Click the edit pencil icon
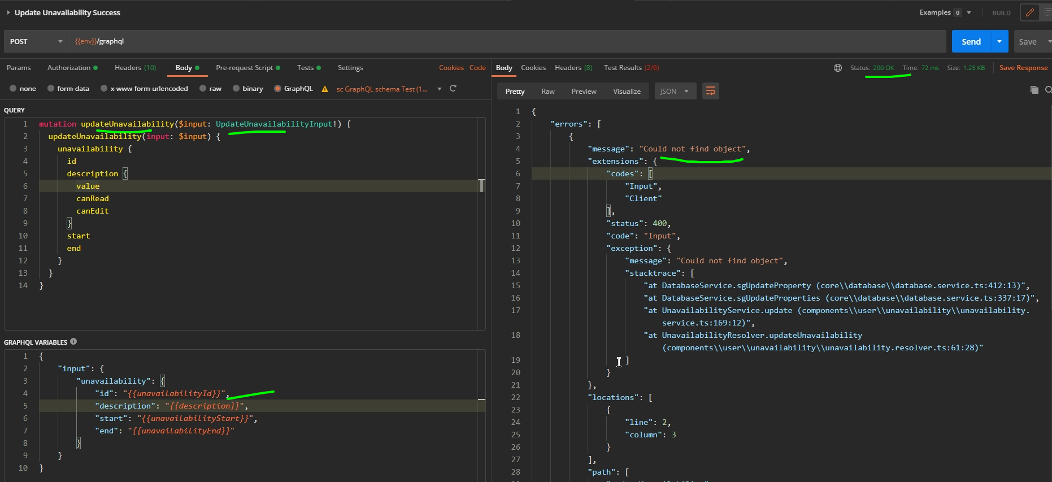The width and height of the screenshot is (1052, 482). [1029, 12]
